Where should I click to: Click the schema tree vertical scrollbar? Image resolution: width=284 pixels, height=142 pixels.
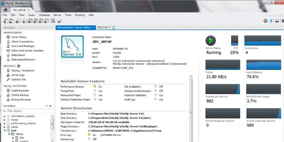(52, 124)
